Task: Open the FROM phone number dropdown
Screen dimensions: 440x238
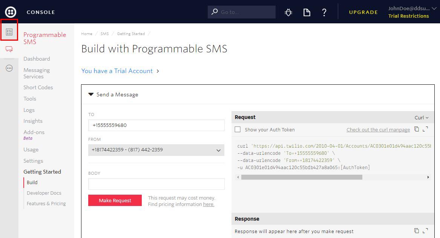Action: coord(156,150)
